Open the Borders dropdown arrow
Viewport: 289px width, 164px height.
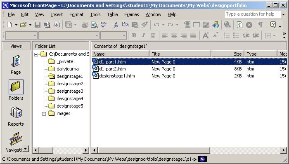[x=274, y=35]
